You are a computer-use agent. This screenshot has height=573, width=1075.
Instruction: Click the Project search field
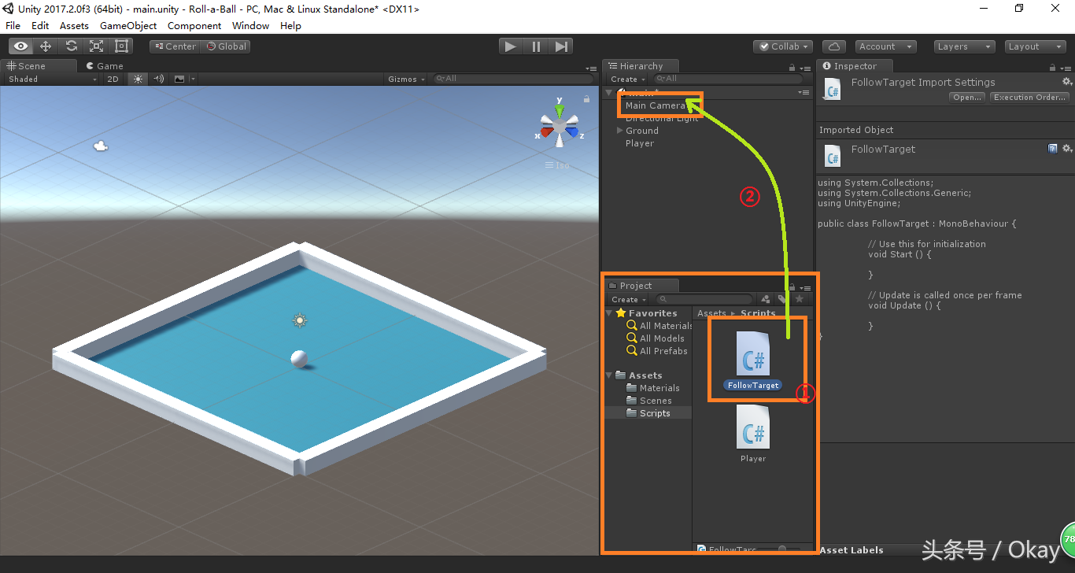tap(704, 299)
